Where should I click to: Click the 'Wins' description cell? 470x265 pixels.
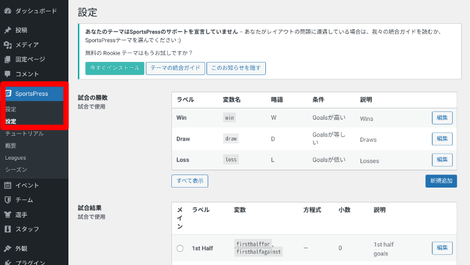tap(366, 119)
